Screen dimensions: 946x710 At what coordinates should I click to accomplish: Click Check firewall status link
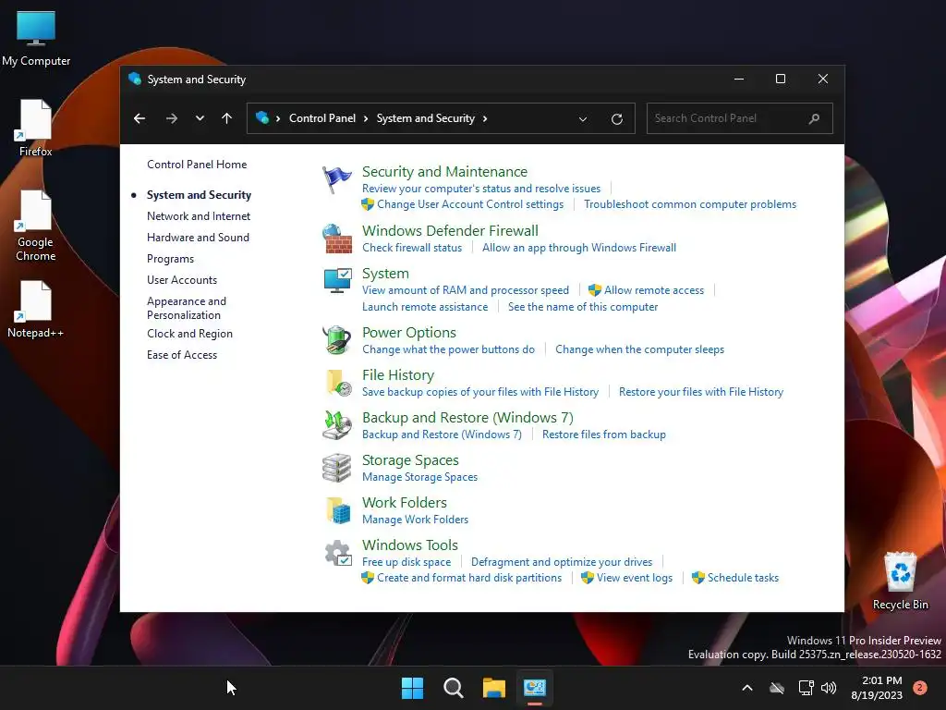click(411, 248)
